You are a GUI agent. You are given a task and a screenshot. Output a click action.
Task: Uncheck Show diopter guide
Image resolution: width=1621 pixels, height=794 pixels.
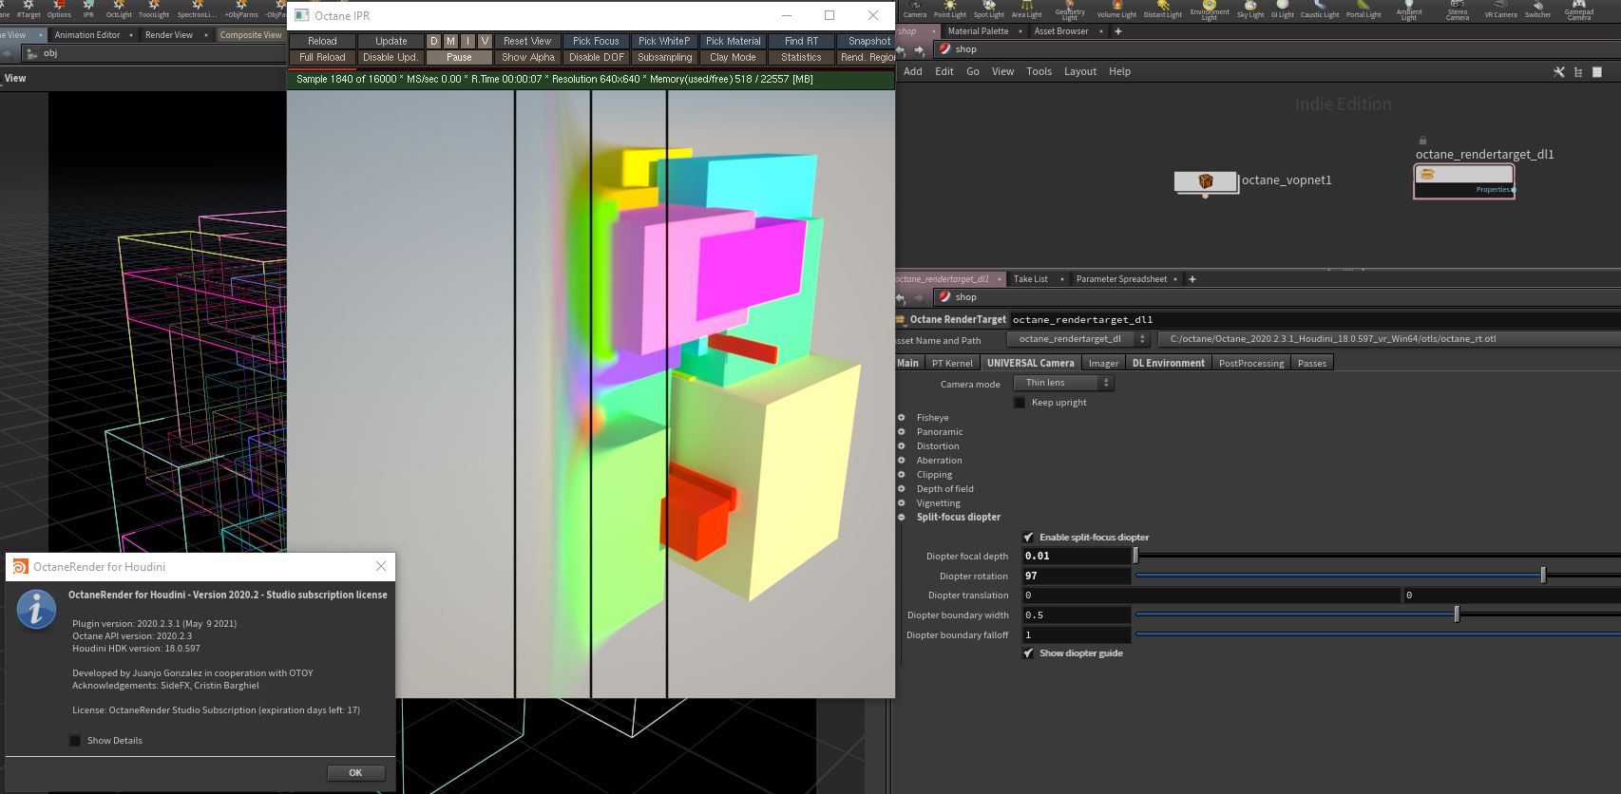click(1028, 653)
